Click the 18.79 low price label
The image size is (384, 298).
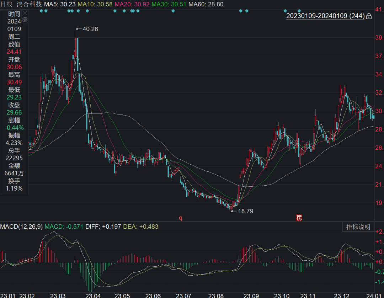click(x=246, y=211)
